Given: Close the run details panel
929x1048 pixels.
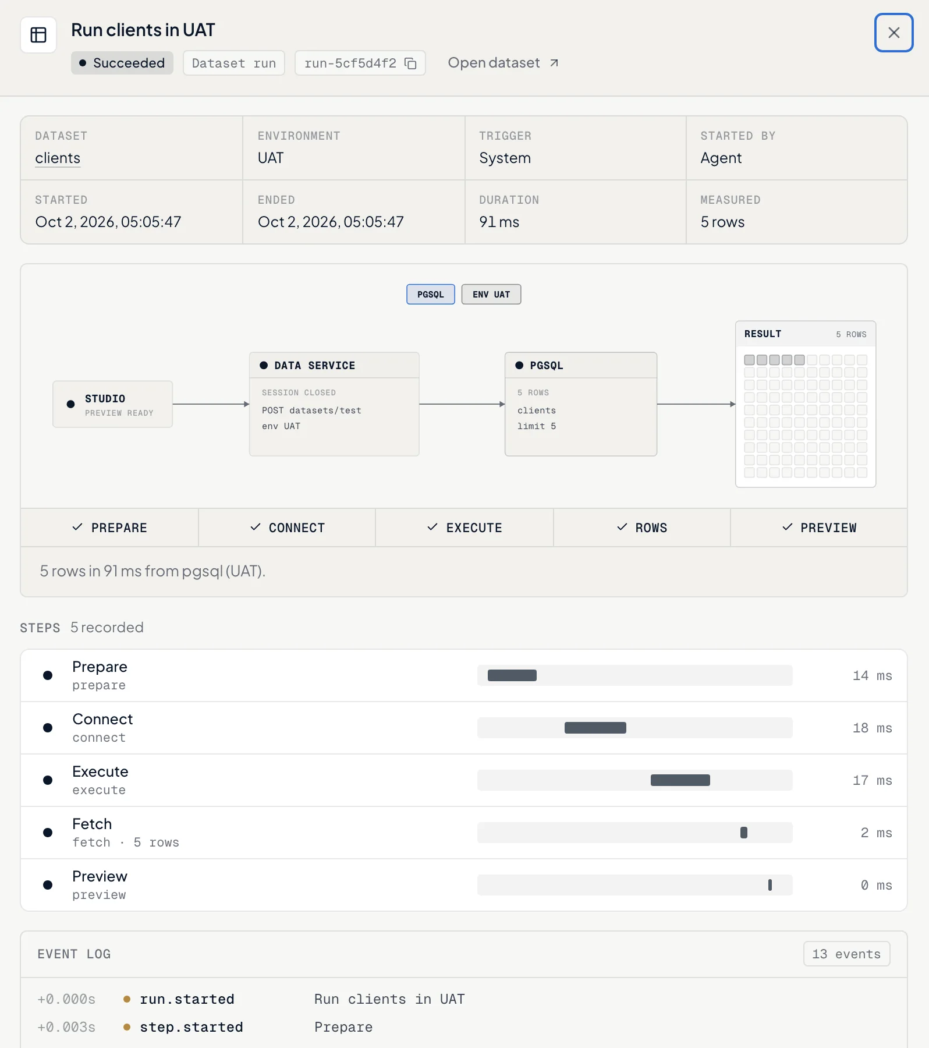Looking at the screenshot, I should click(893, 33).
